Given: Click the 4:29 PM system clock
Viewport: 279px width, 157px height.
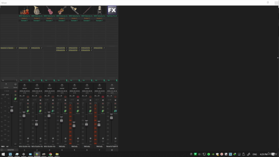Looking at the screenshot, I should [x=263, y=154].
